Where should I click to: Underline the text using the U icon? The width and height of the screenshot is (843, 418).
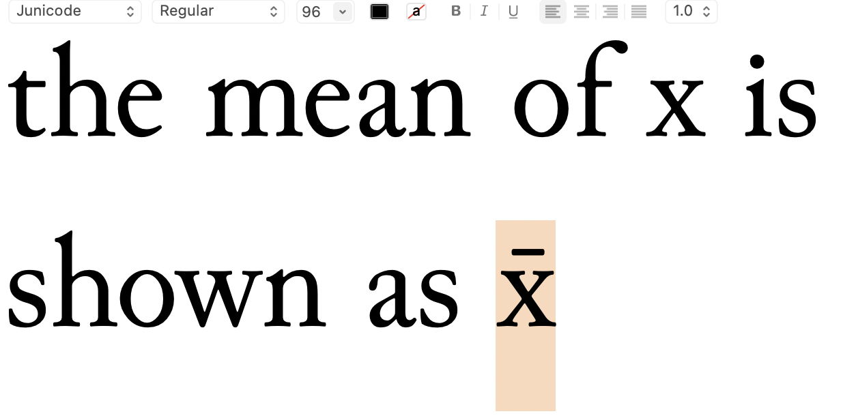coord(513,11)
